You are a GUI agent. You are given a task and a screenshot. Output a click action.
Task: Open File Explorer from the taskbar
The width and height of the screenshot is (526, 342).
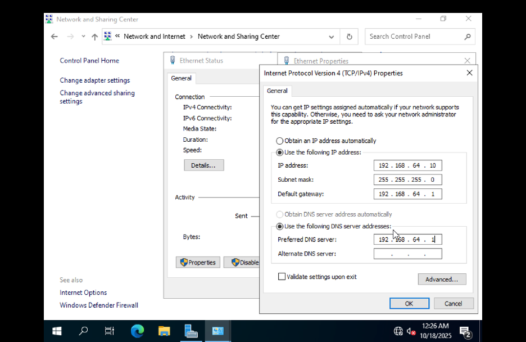tap(164, 331)
